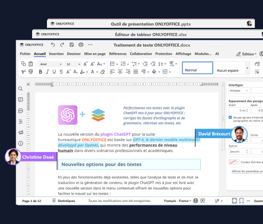263x224 pixels.
Task: Switch to the Références tab
Action: click(118, 54)
